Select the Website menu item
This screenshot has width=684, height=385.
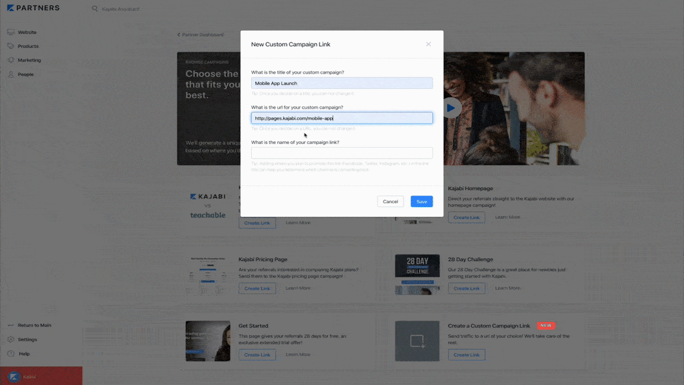27,32
